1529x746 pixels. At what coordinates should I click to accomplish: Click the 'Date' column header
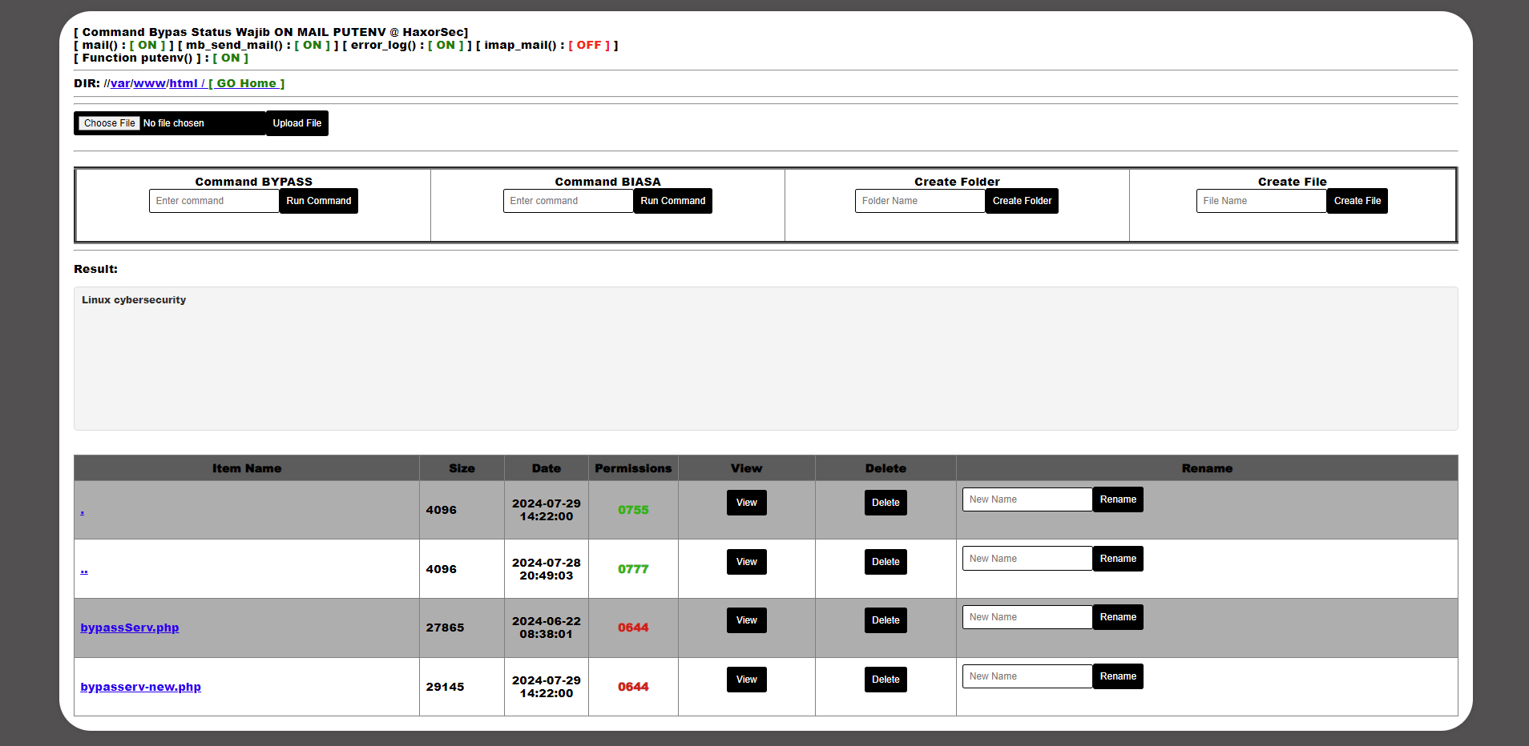(x=547, y=468)
